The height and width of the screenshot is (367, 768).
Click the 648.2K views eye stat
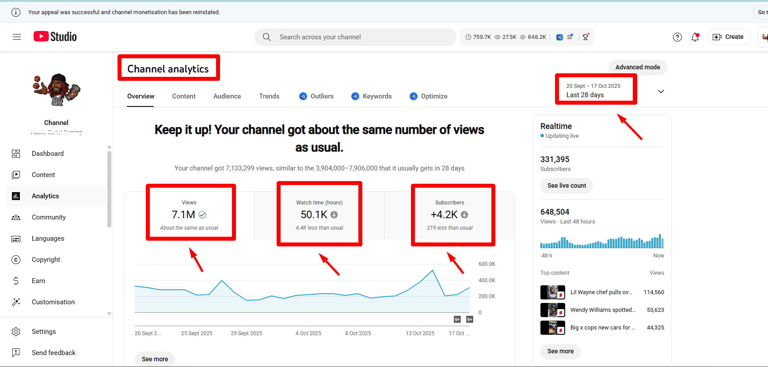pos(533,37)
